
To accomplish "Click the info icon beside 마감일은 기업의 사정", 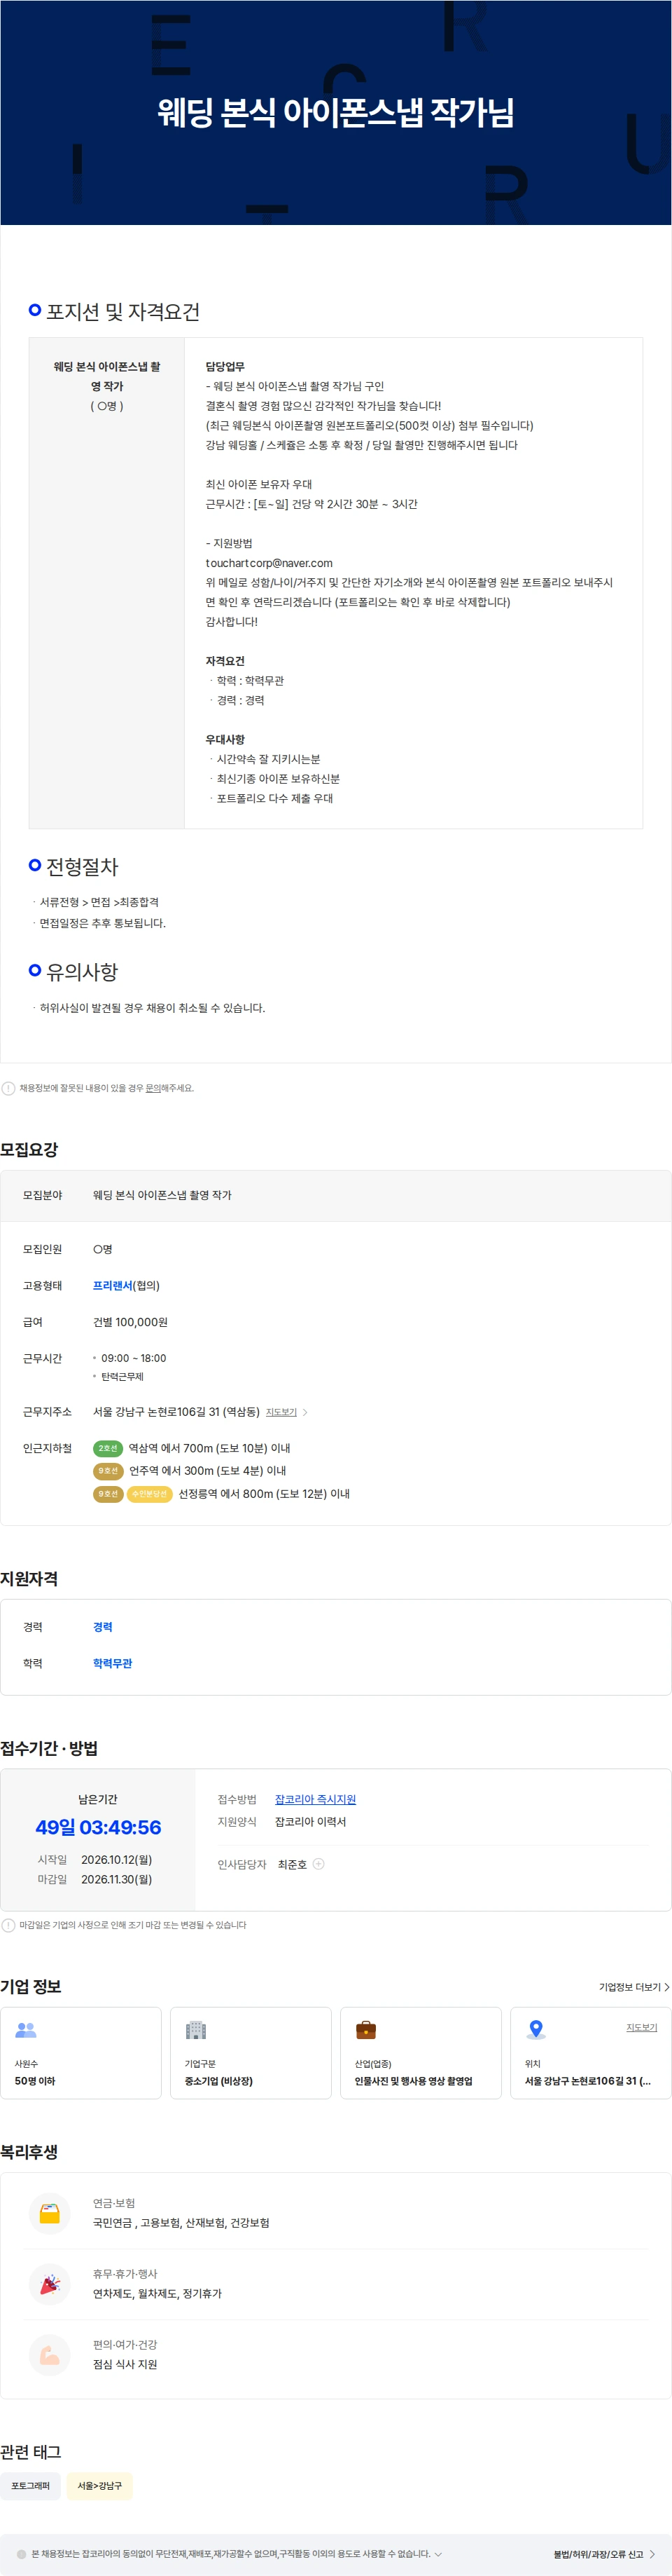I will [x=8, y=1925].
